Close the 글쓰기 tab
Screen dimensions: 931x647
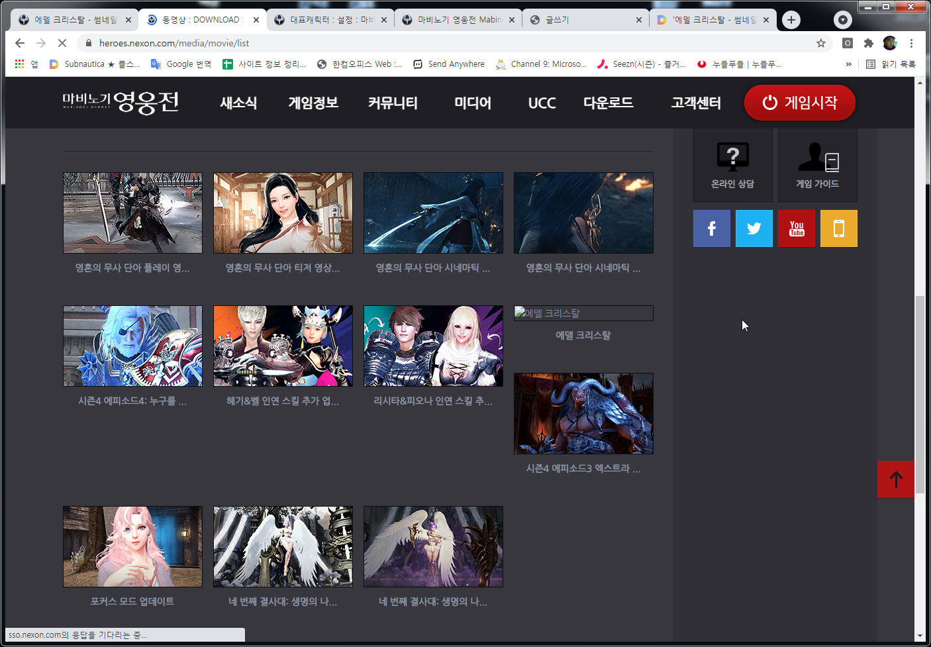pyautogui.click(x=639, y=20)
